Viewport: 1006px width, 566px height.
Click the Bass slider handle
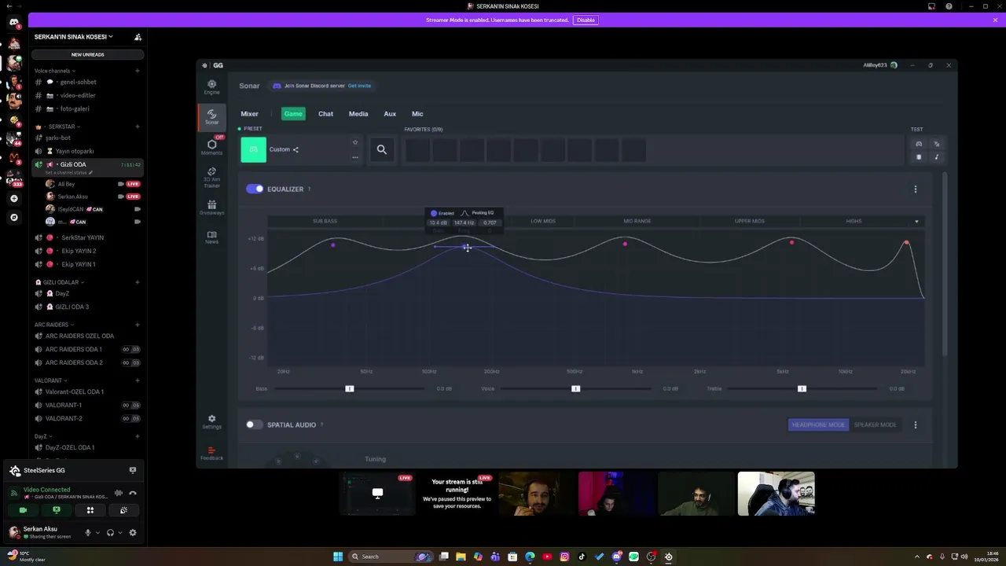click(x=350, y=388)
